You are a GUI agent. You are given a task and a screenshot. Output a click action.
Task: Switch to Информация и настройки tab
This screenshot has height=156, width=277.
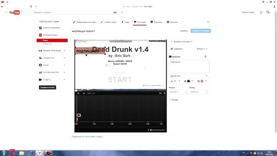coord(85,22)
